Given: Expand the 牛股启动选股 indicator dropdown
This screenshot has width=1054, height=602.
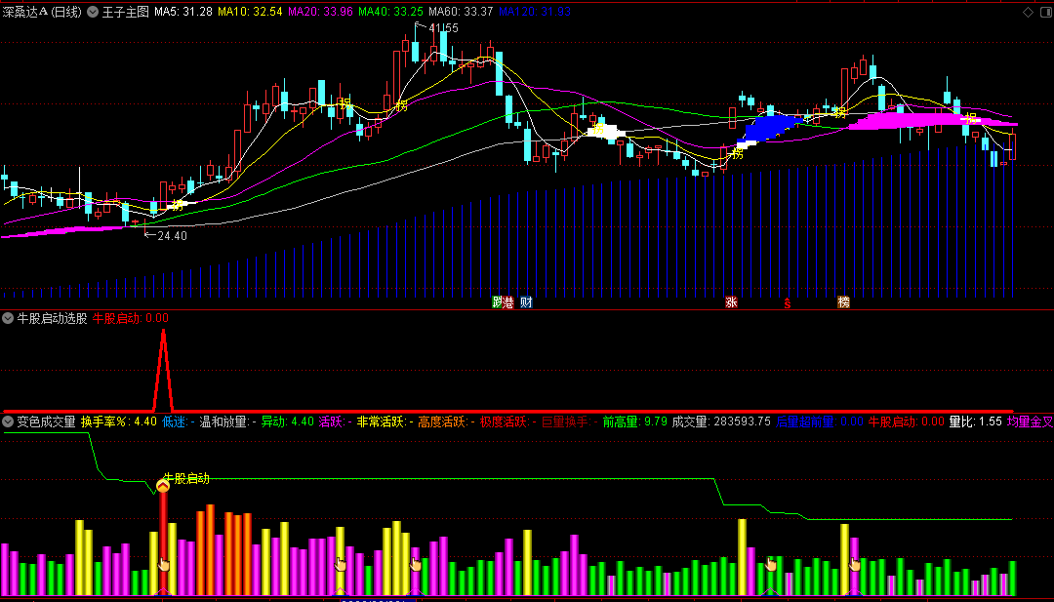Looking at the screenshot, I should coord(8,318).
